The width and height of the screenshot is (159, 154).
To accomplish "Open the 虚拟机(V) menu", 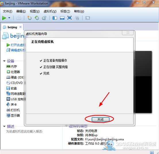I will point(50,12).
